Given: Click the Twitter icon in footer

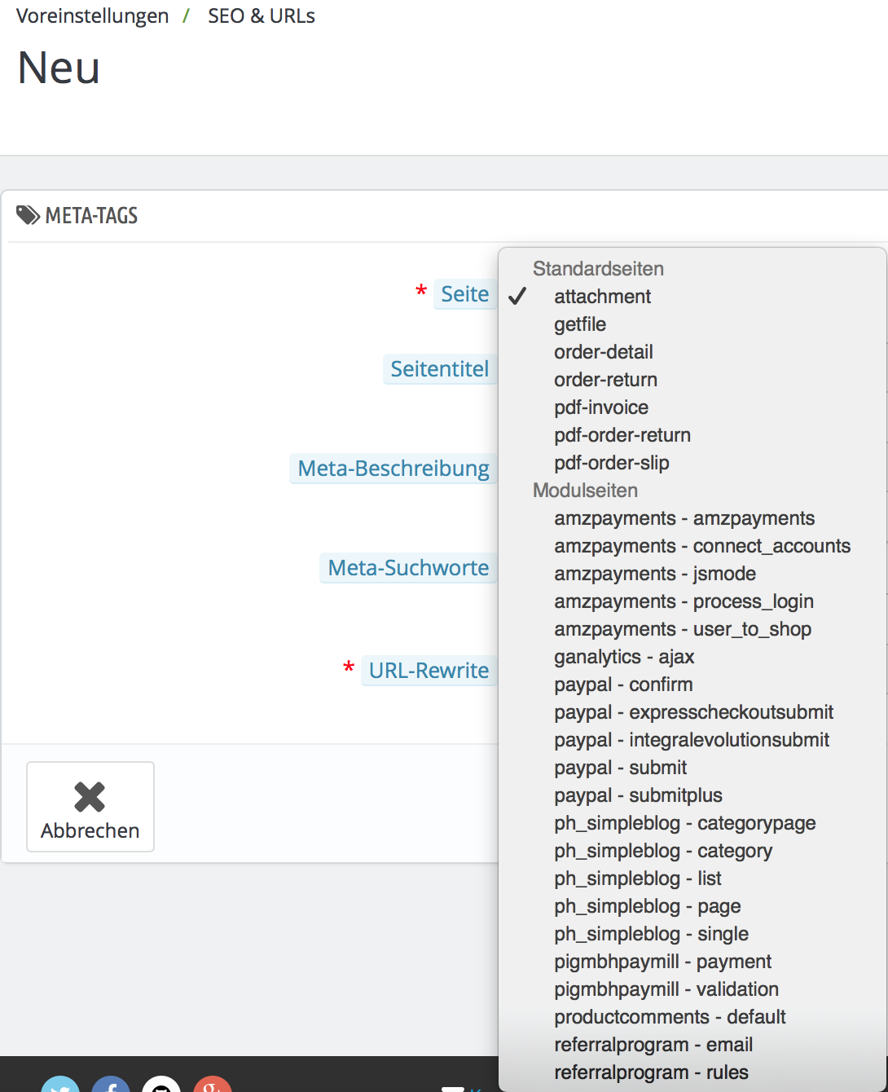Looking at the screenshot, I should click(60, 1085).
